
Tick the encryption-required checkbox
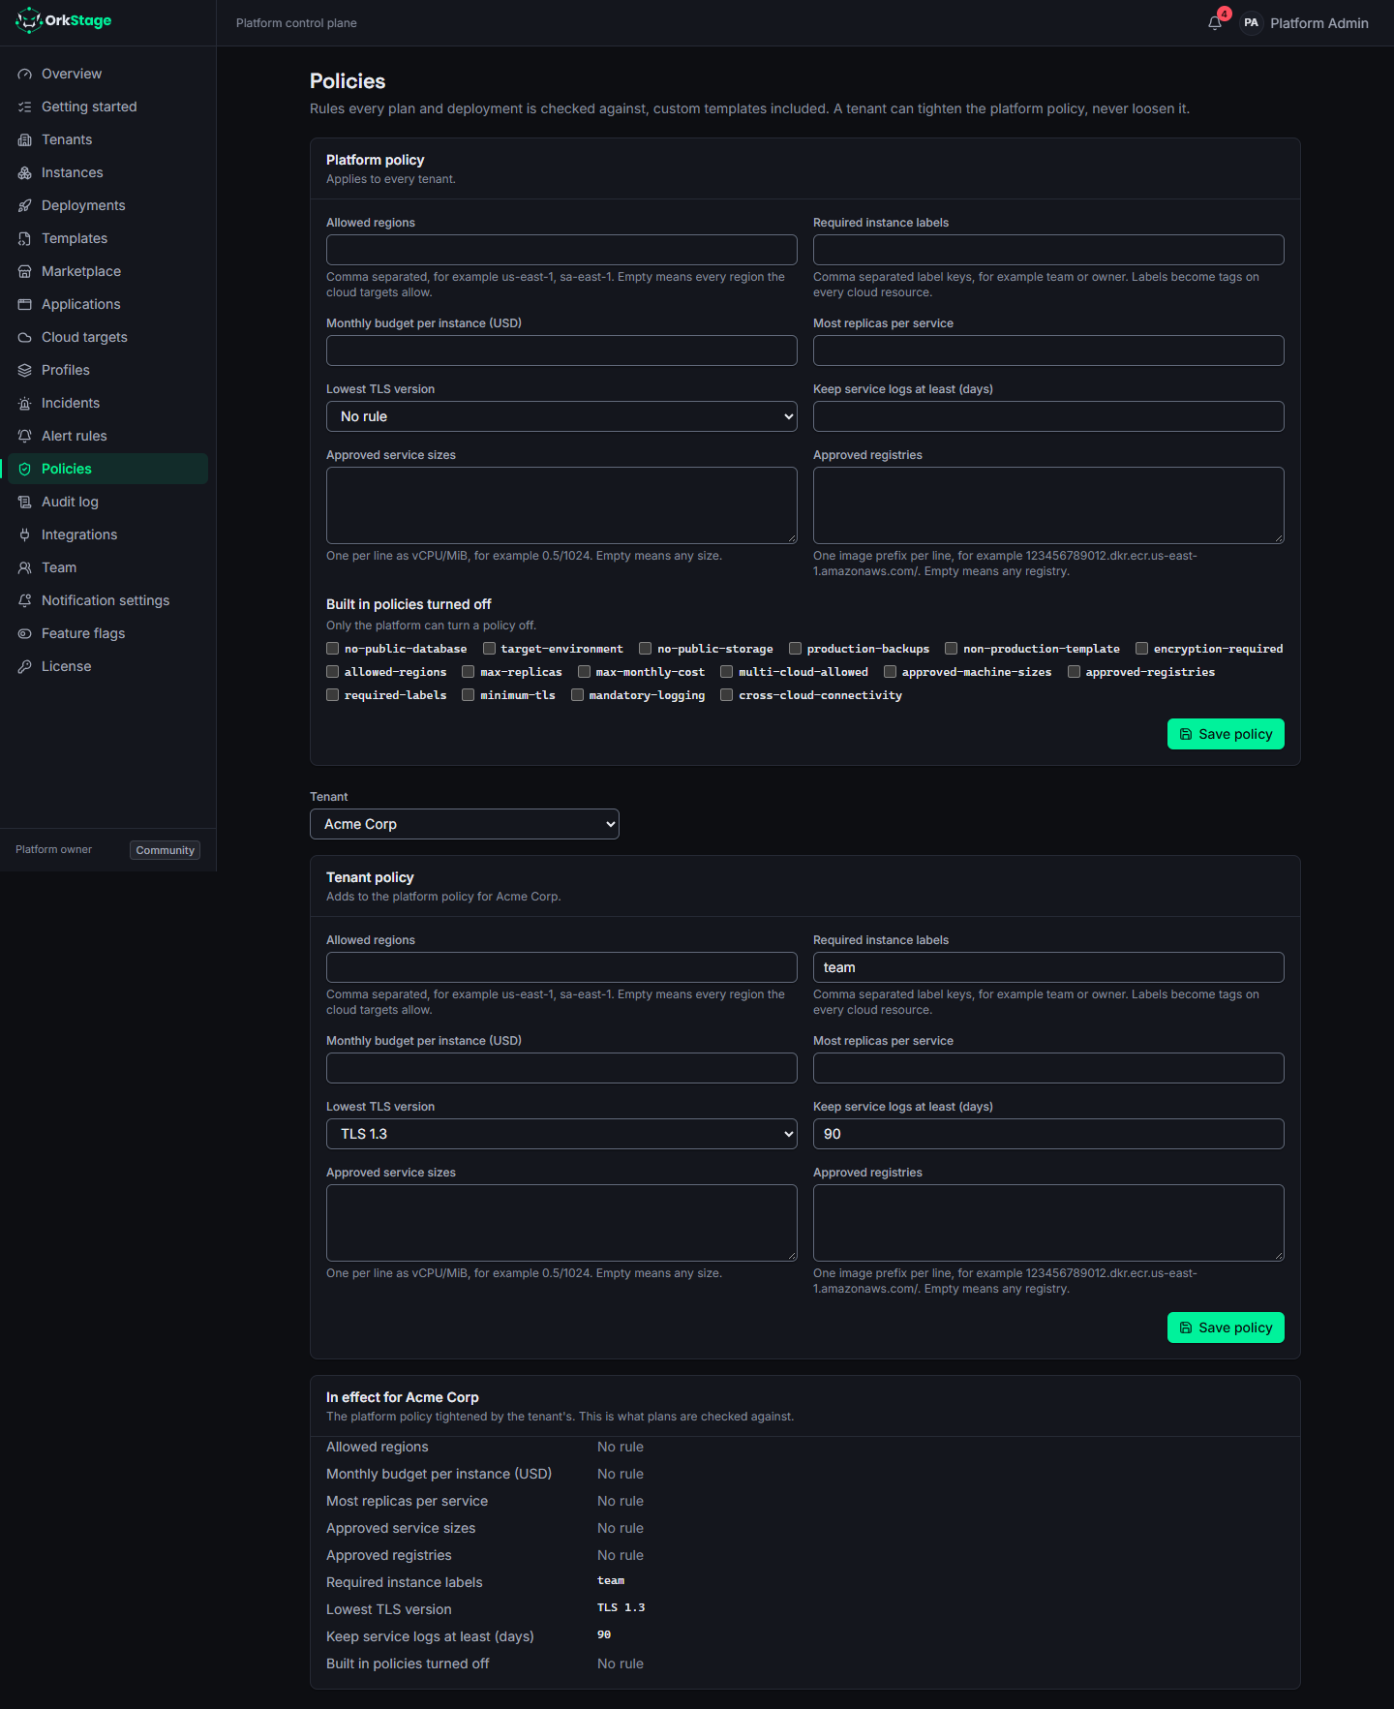(x=1142, y=649)
